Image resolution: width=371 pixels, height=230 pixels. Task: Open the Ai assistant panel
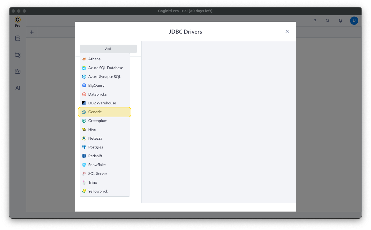click(x=18, y=88)
